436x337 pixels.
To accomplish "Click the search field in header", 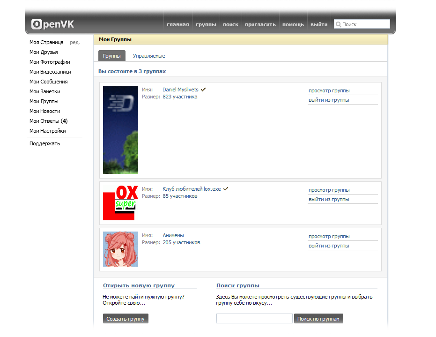I will (x=365, y=24).
